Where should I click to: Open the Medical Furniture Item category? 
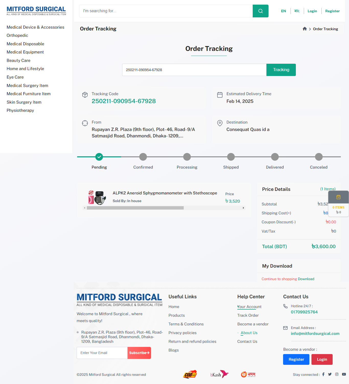click(29, 94)
